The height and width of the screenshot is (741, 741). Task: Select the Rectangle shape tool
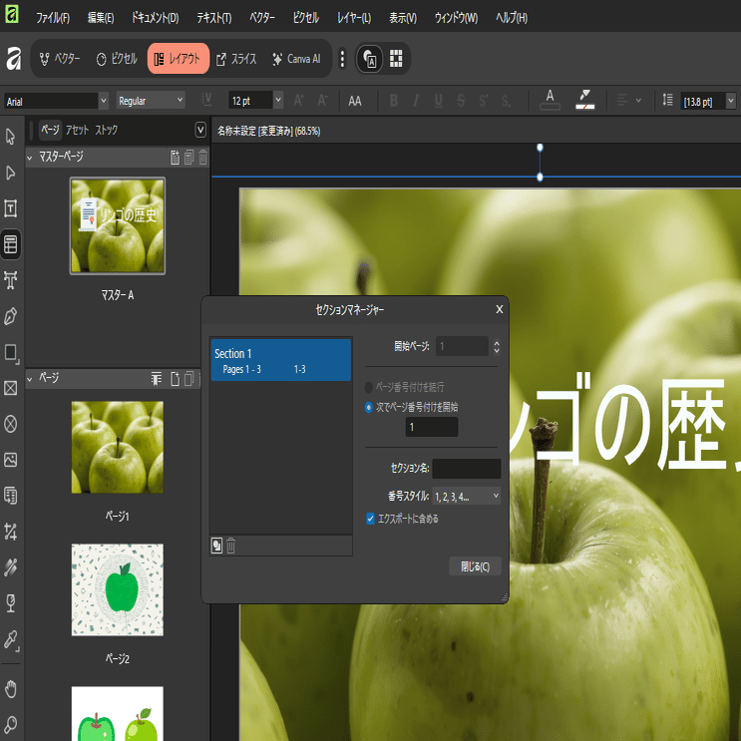coord(10,352)
